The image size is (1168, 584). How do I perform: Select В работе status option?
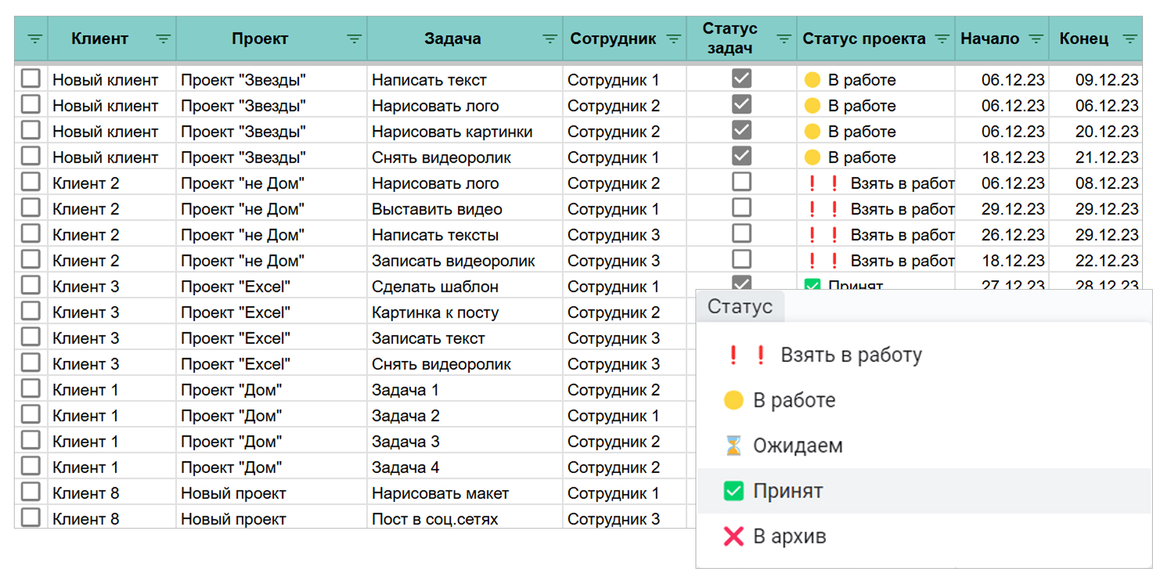(924, 400)
